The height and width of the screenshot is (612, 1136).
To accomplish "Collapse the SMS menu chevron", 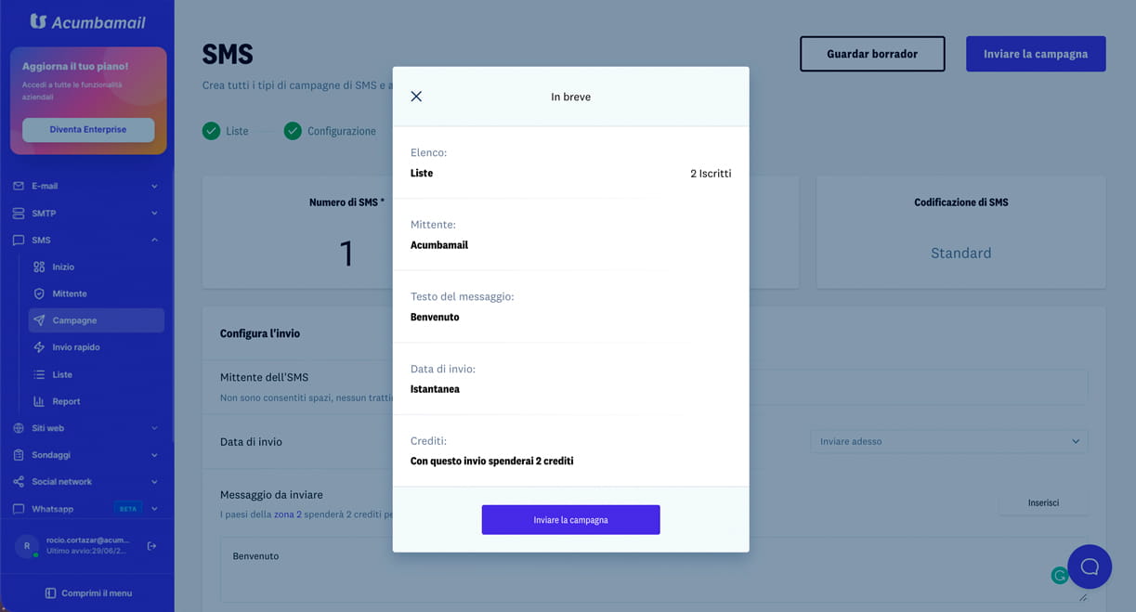I will pos(154,240).
